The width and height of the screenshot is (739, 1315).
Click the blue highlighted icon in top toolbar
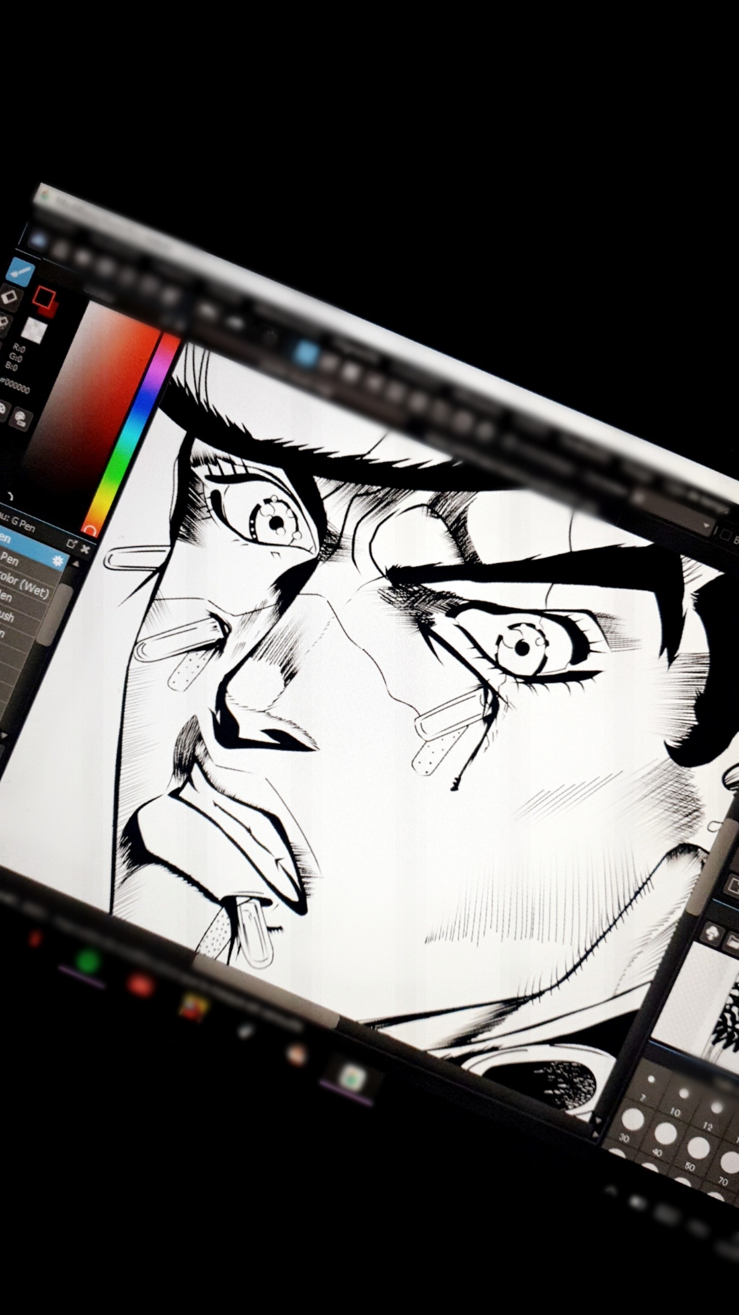pos(307,353)
